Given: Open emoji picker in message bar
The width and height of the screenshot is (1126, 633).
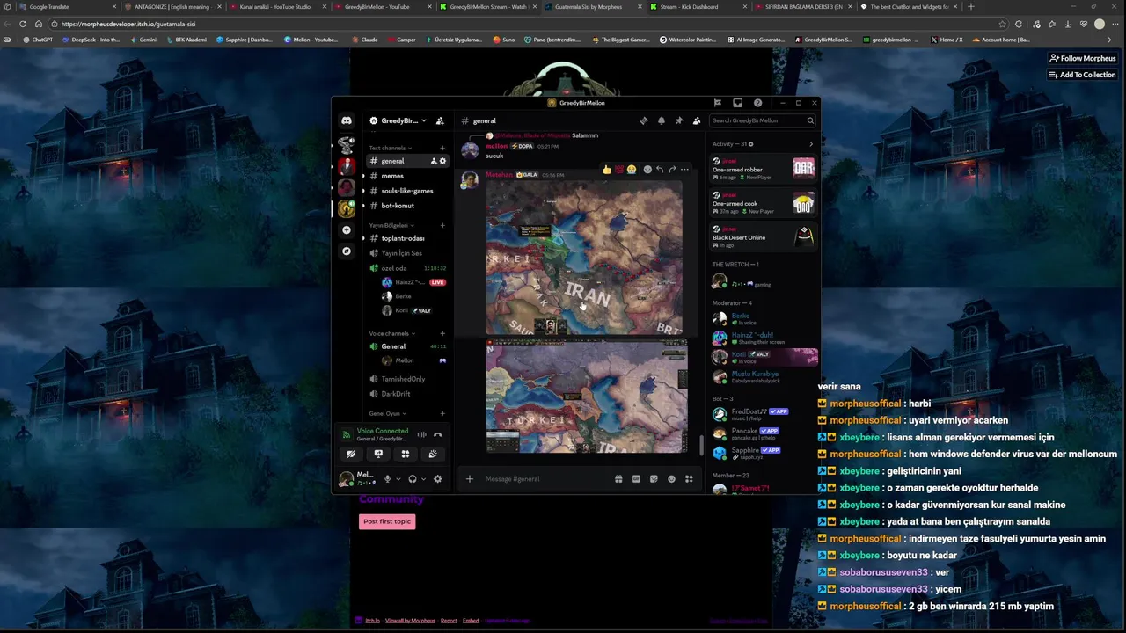Looking at the screenshot, I should pos(671,479).
